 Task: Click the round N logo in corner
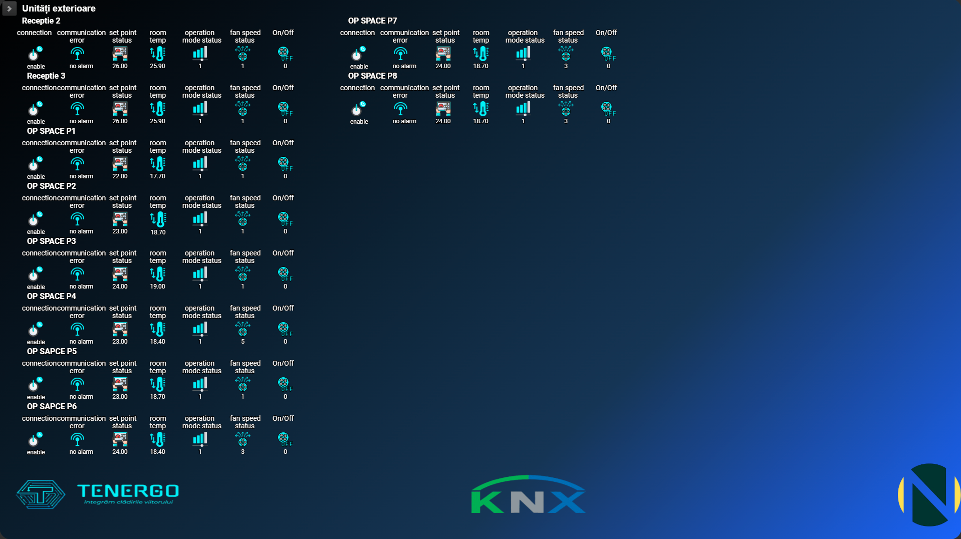click(928, 495)
